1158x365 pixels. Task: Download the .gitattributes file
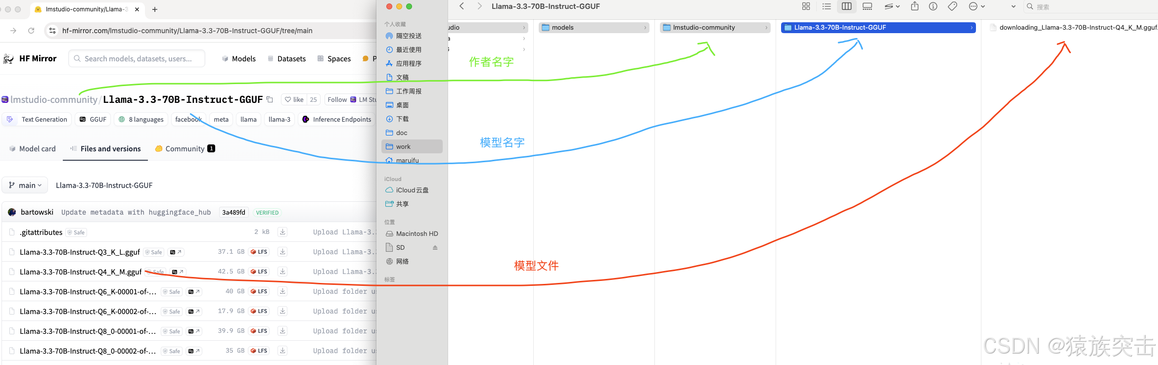tap(282, 231)
